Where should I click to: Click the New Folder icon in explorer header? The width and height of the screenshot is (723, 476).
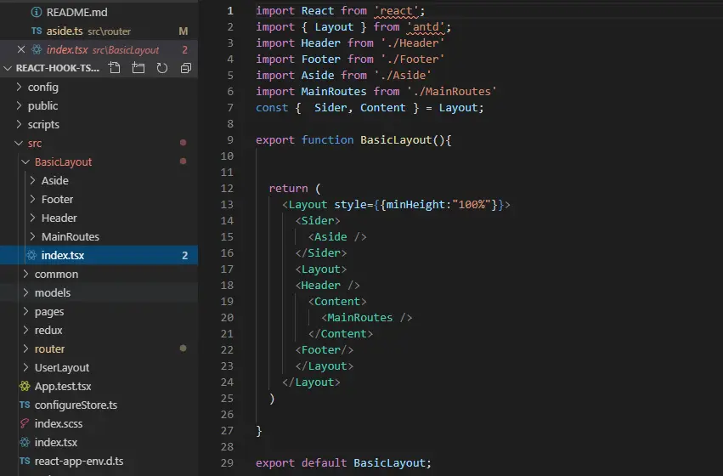click(138, 68)
